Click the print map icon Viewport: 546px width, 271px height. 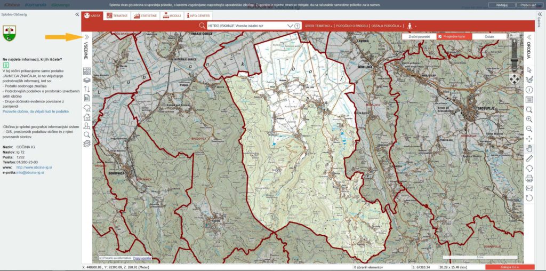coord(529,178)
